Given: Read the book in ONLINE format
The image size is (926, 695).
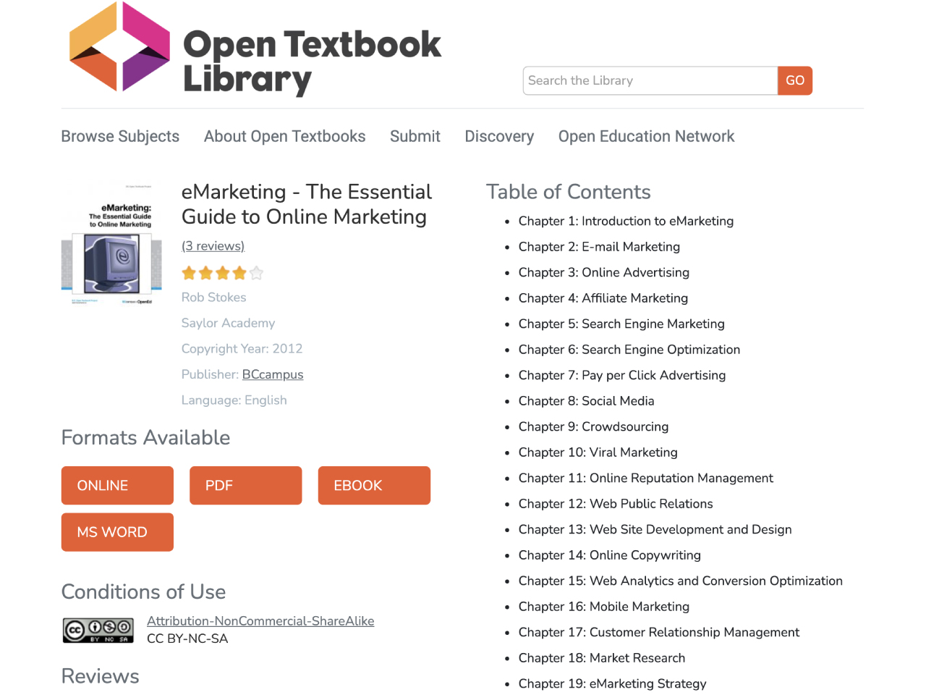Looking at the screenshot, I should (x=117, y=485).
